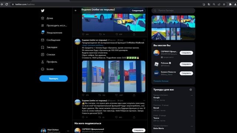This screenshot has height=133, width=237.
Task: Open trends settings gear icon
Action: point(191,89)
